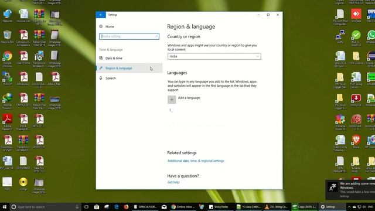Open Microsoft Store from the taskbar
375x211 pixels.
97,207
